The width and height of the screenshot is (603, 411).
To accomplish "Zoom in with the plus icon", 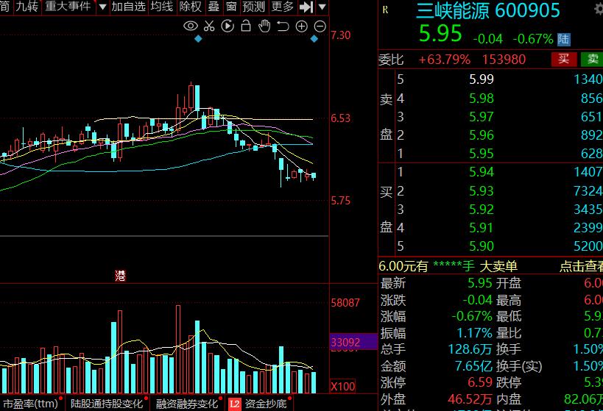I will pos(301,26).
